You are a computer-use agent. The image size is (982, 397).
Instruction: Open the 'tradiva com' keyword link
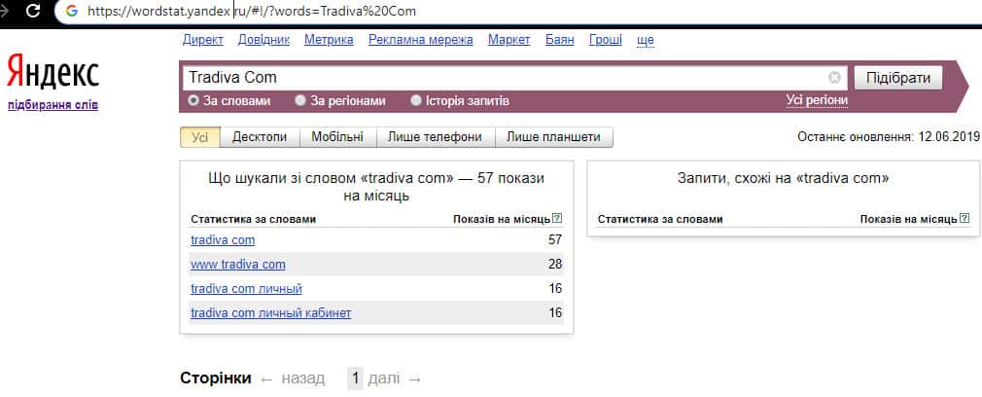click(223, 240)
